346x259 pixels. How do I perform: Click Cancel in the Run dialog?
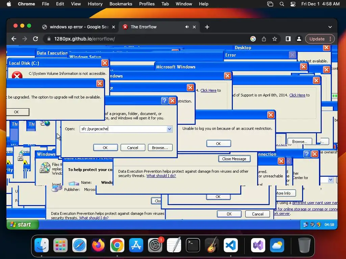tap(132, 148)
